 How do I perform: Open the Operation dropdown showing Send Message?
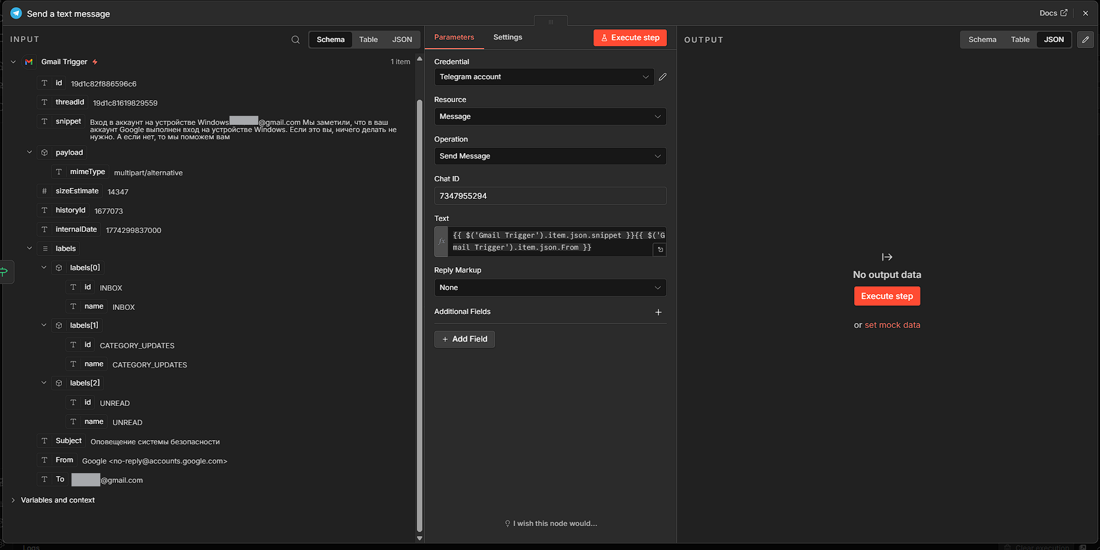(550, 156)
